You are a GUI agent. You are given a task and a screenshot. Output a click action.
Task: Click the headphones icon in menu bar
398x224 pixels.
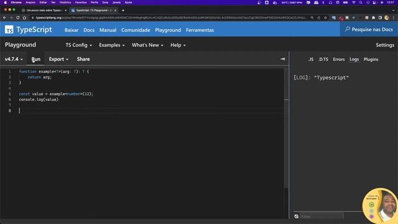[x=330, y=2]
